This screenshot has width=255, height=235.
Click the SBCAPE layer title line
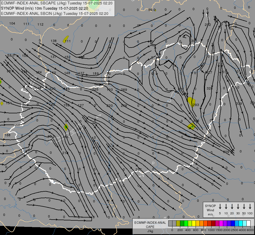57,3
